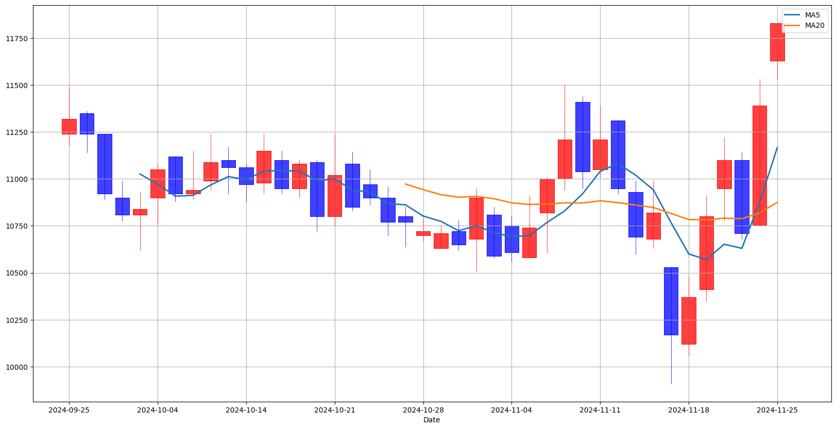
Task: Click the 10000 y-axis tick label
Action: tap(17, 367)
